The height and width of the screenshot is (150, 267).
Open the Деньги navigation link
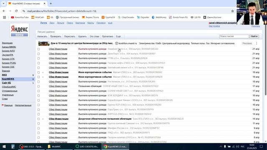click(x=60, y=23)
